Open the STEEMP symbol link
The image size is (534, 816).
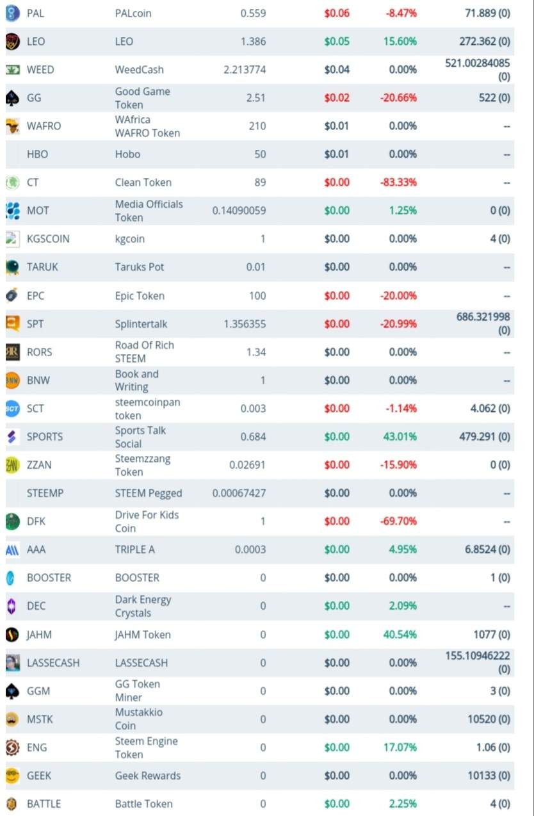[x=45, y=493]
